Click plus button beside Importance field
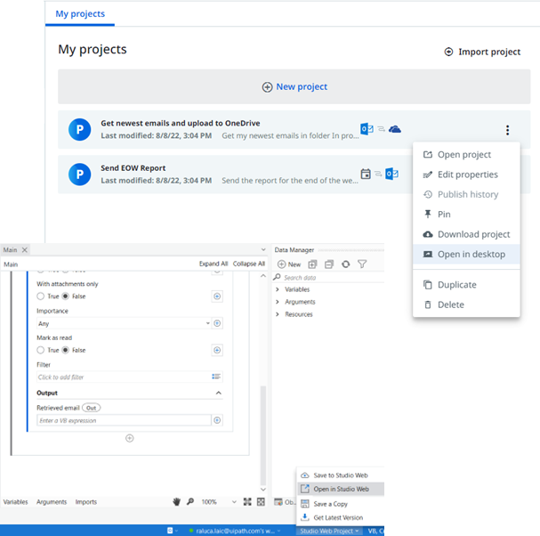The height and width of the screenshot is (536, 540). [217, 323]
